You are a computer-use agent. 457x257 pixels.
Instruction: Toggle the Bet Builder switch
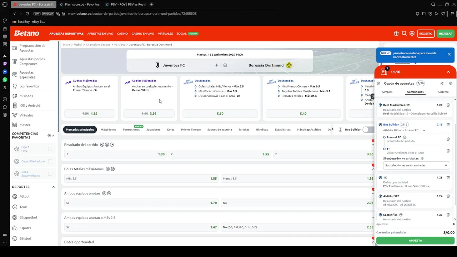tap(368, 130)
